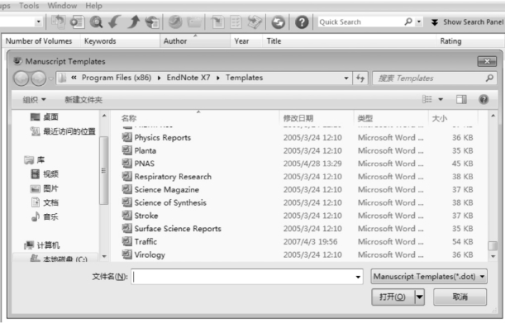Click the Format Bibliography toolbar icon

pos(236,22)
